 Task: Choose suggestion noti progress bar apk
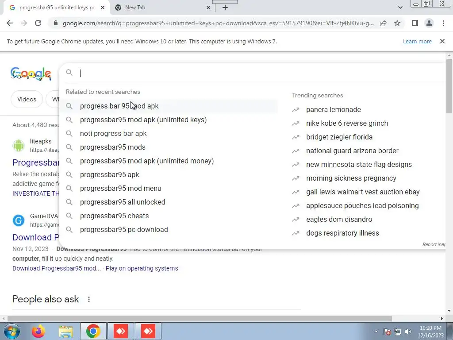click(168, 134)
